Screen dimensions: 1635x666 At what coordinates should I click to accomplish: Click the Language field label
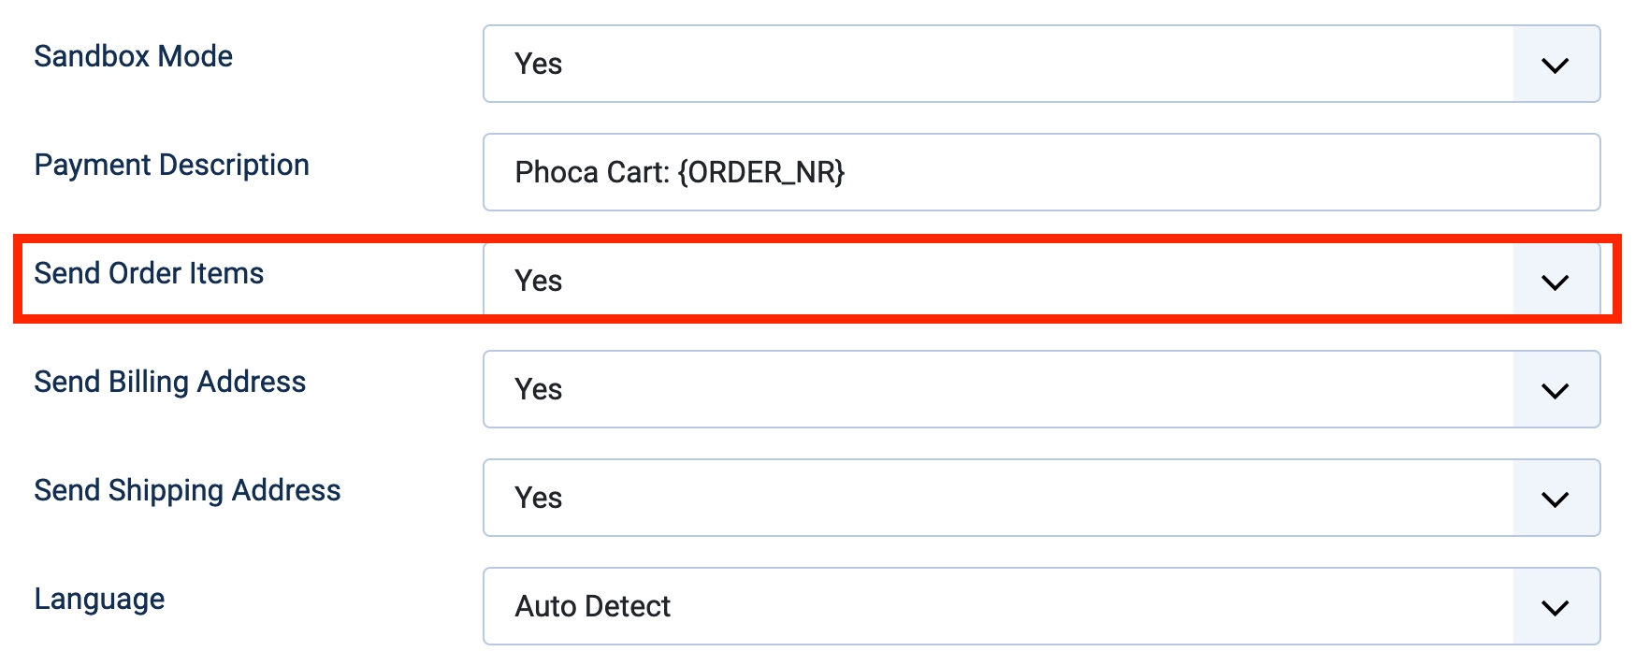point(100,599)
